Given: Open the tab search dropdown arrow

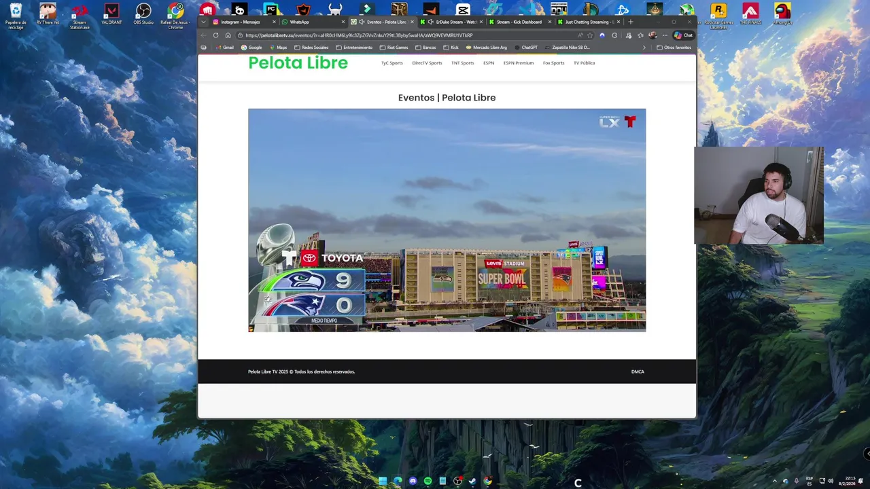Looking at the screenshot, I should 203,22.
